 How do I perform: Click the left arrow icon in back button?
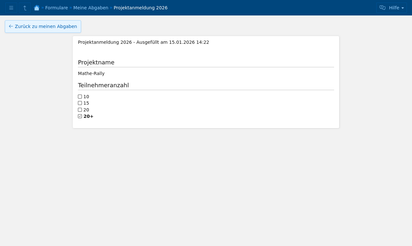coord(11,26)
